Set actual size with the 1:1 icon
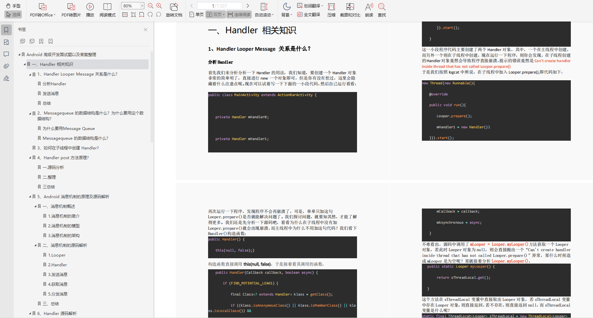The height and width of the screenshot is (318, 593). (125, 14)
